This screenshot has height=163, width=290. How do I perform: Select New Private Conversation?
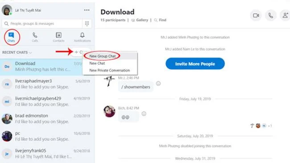(109, 70)
